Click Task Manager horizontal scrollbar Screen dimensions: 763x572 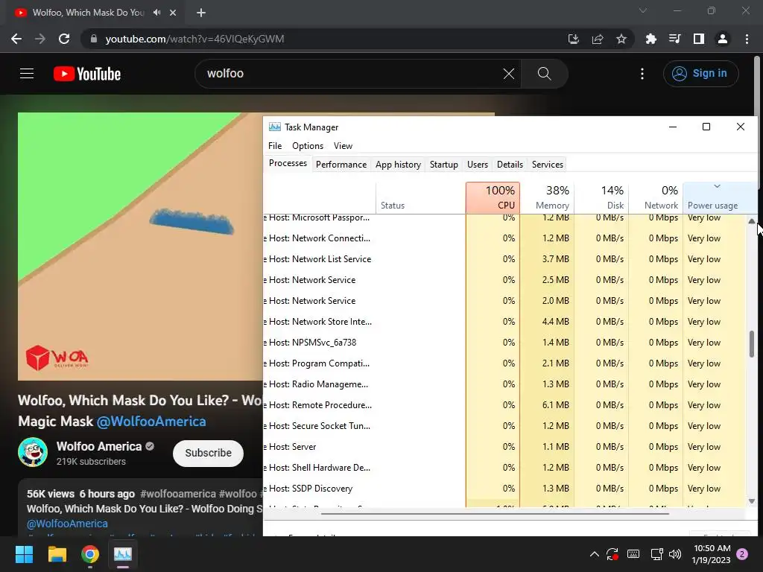coord(495,514)
